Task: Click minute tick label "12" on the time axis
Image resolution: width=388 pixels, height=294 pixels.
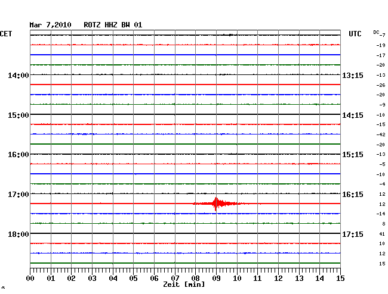Action: (x=278, y=279)
